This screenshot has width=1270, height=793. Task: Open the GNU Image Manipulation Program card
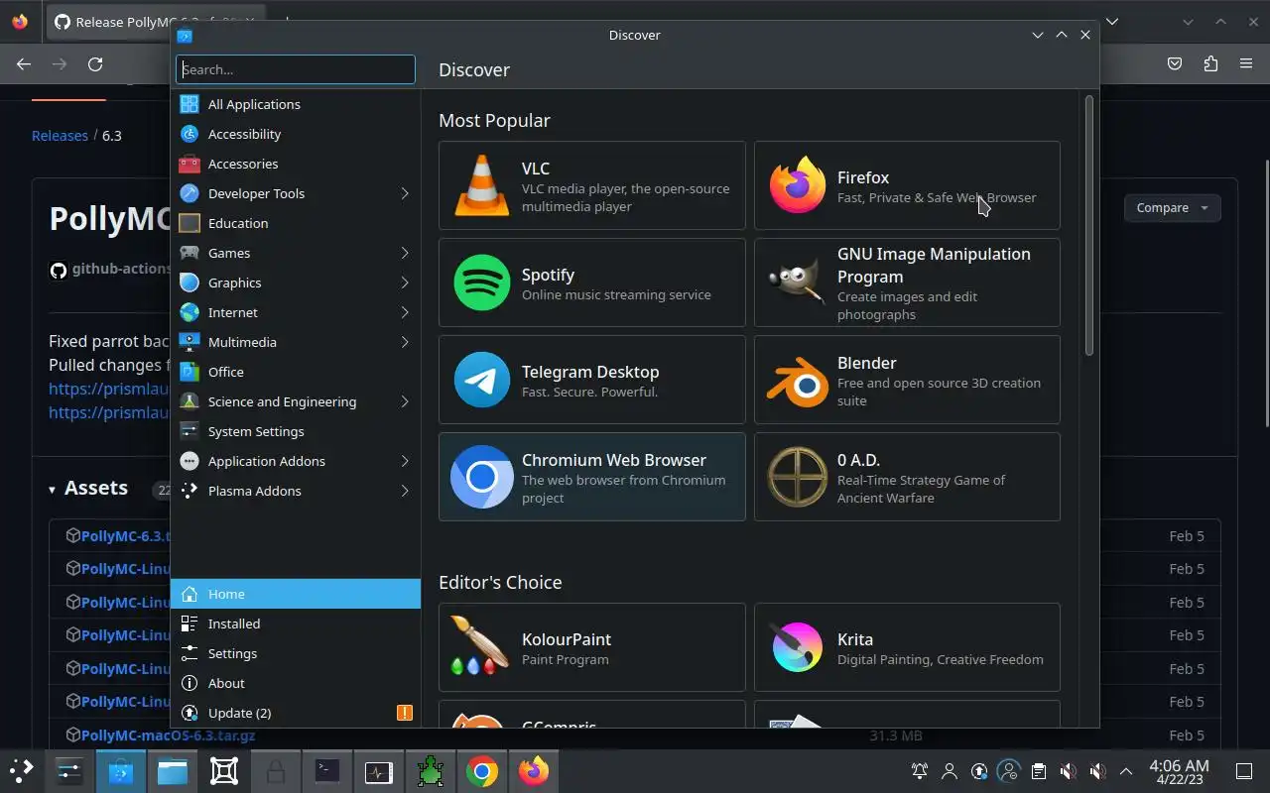[907, 283]
